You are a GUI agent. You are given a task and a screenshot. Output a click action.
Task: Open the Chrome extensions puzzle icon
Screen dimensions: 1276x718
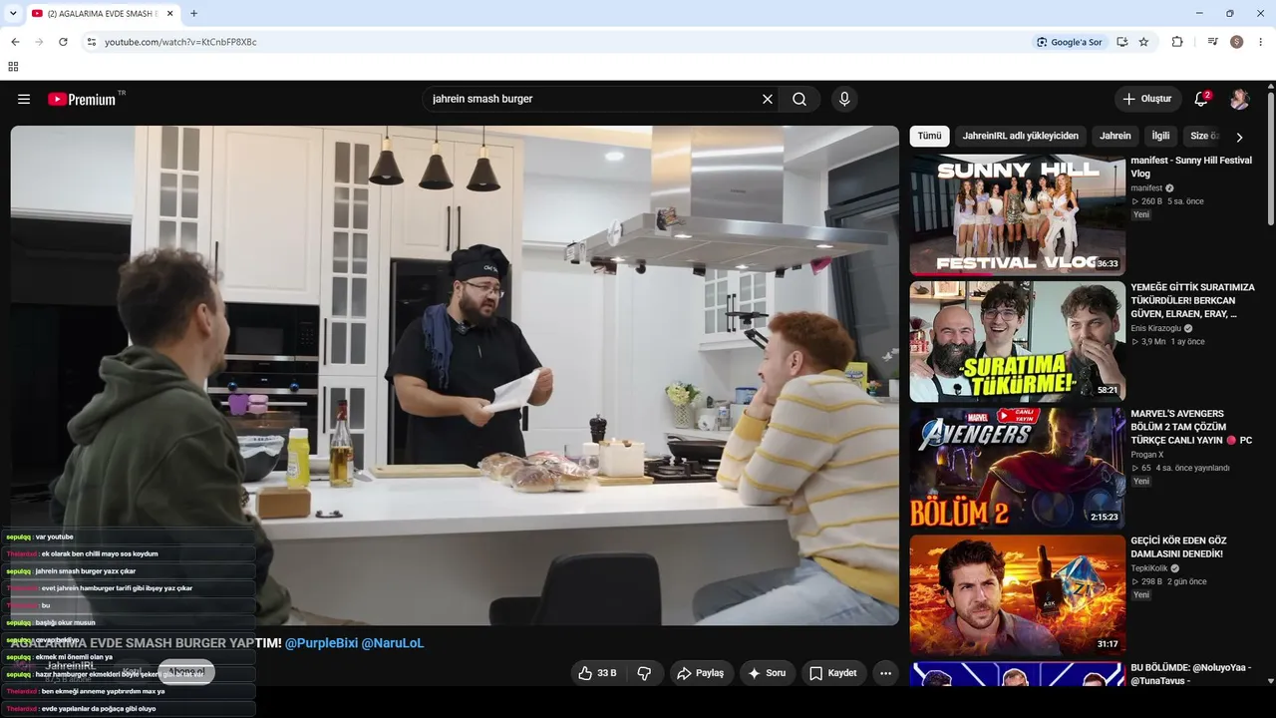pos(1177,42)
